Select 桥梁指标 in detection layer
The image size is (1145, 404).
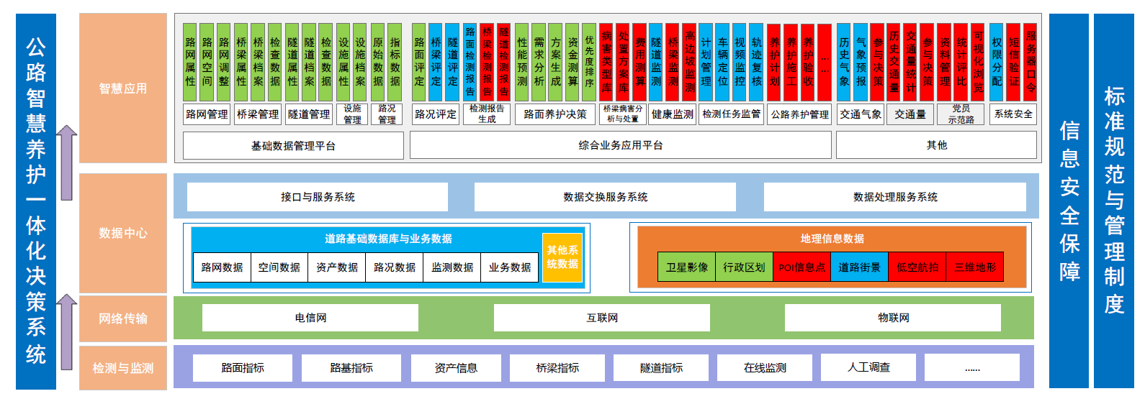(557, 368)
